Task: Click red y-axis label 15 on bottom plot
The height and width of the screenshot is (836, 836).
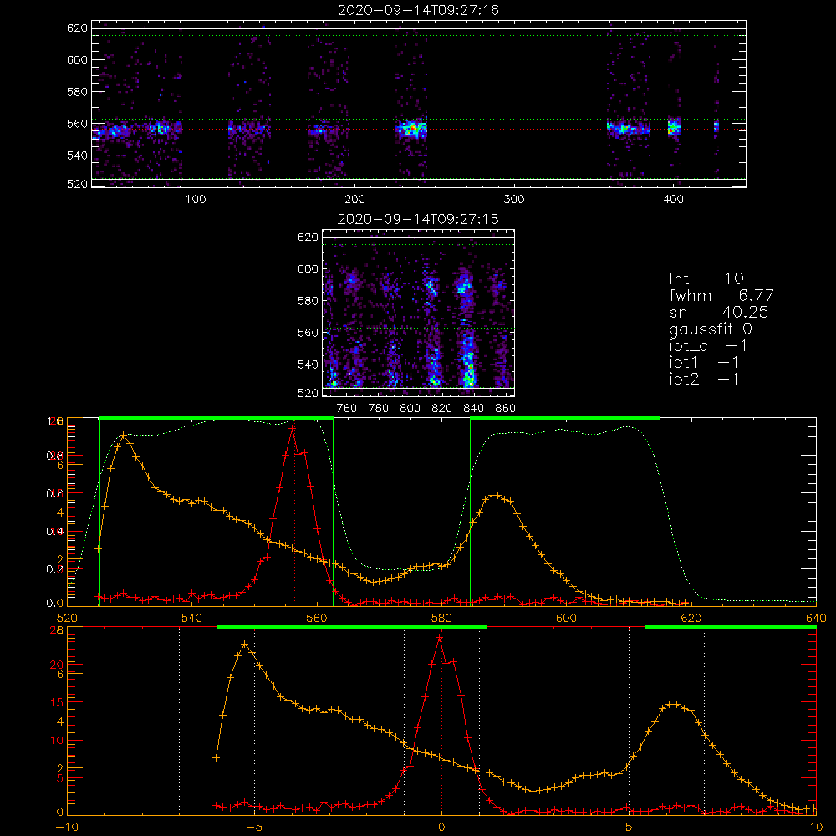Action: pos(57,703)
